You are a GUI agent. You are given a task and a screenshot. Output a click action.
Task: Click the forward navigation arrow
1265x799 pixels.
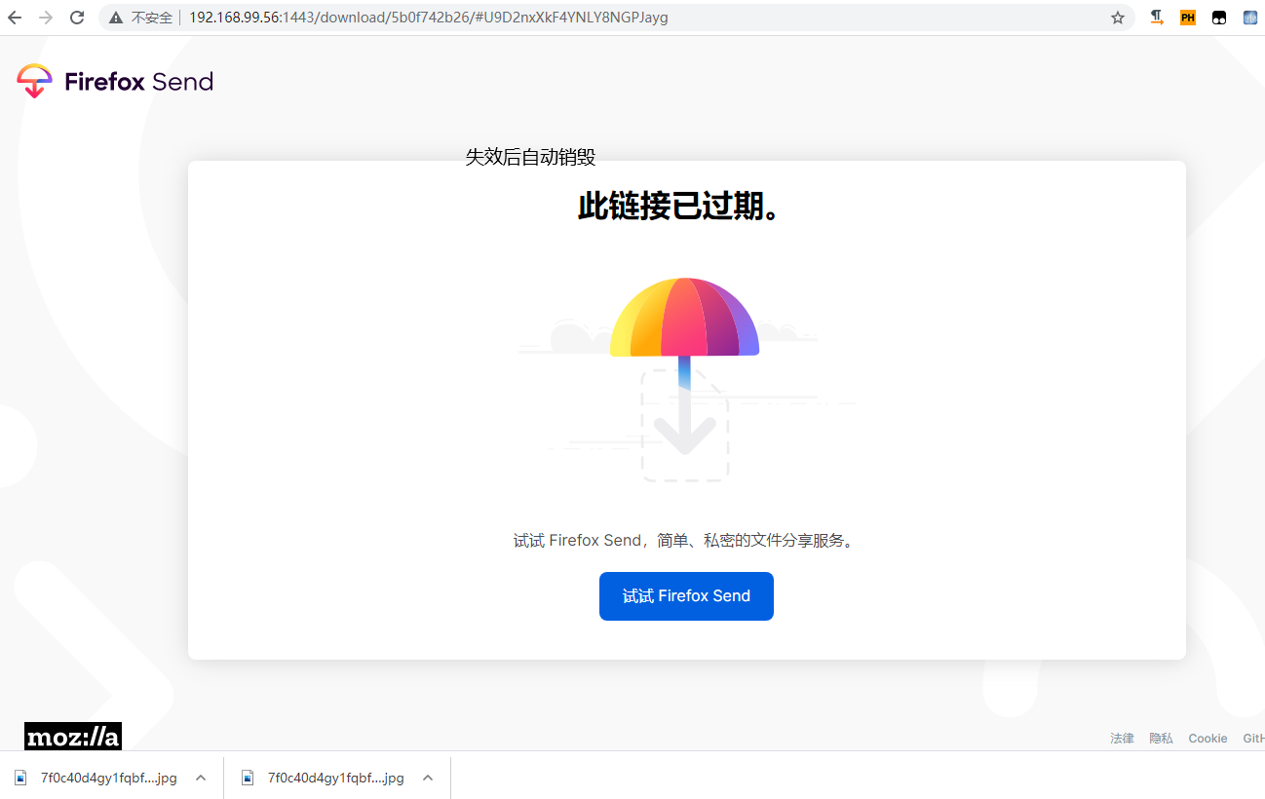[x=45, y=16]
